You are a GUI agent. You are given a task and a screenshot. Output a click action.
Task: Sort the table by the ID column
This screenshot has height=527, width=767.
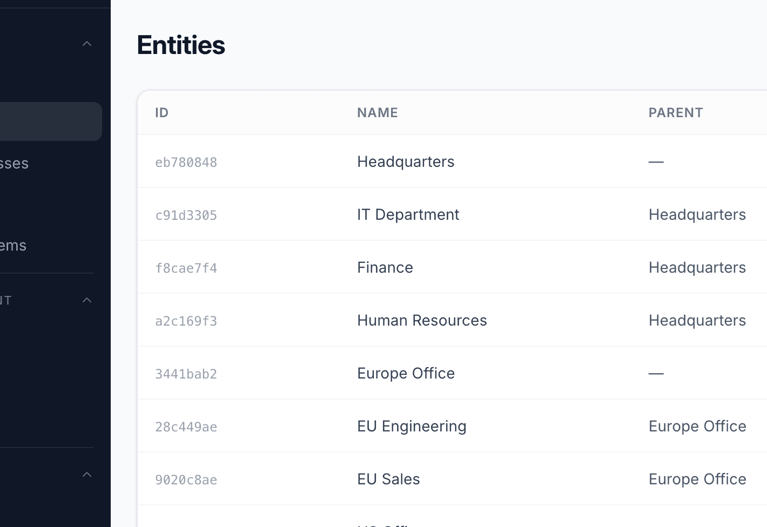pyautogui.click(x=162, y=112)
